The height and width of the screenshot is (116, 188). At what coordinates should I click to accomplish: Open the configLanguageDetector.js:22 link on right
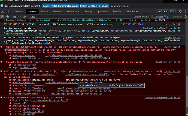(x=162, y=98)
